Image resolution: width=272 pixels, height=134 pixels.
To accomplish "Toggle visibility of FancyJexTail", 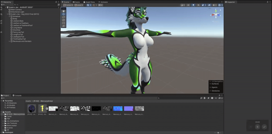I will [x=1, y=32].
